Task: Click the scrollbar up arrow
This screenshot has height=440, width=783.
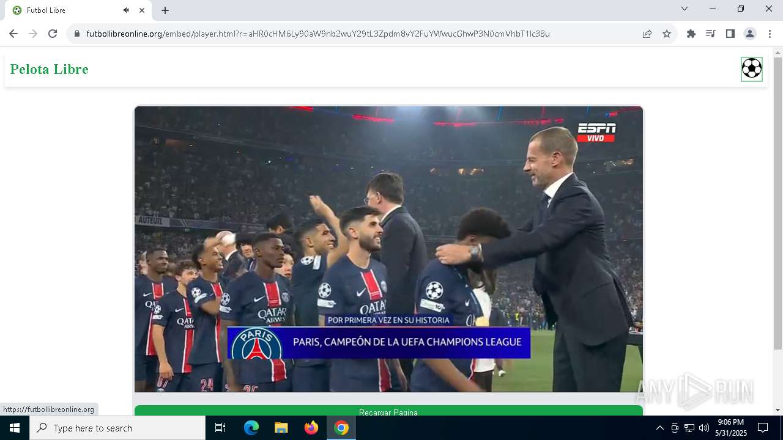Action: pos(777,53)
